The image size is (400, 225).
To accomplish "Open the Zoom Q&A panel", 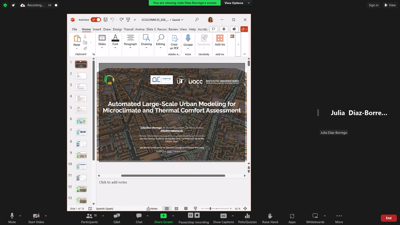I will coord(117,218).
